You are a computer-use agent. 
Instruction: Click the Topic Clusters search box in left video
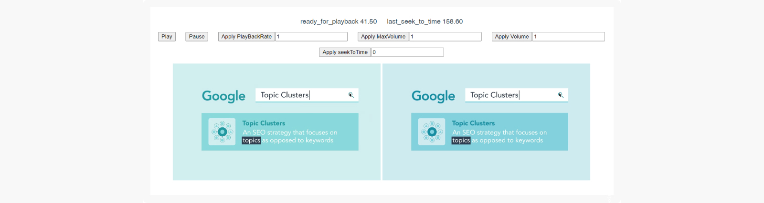pos(307,95)
